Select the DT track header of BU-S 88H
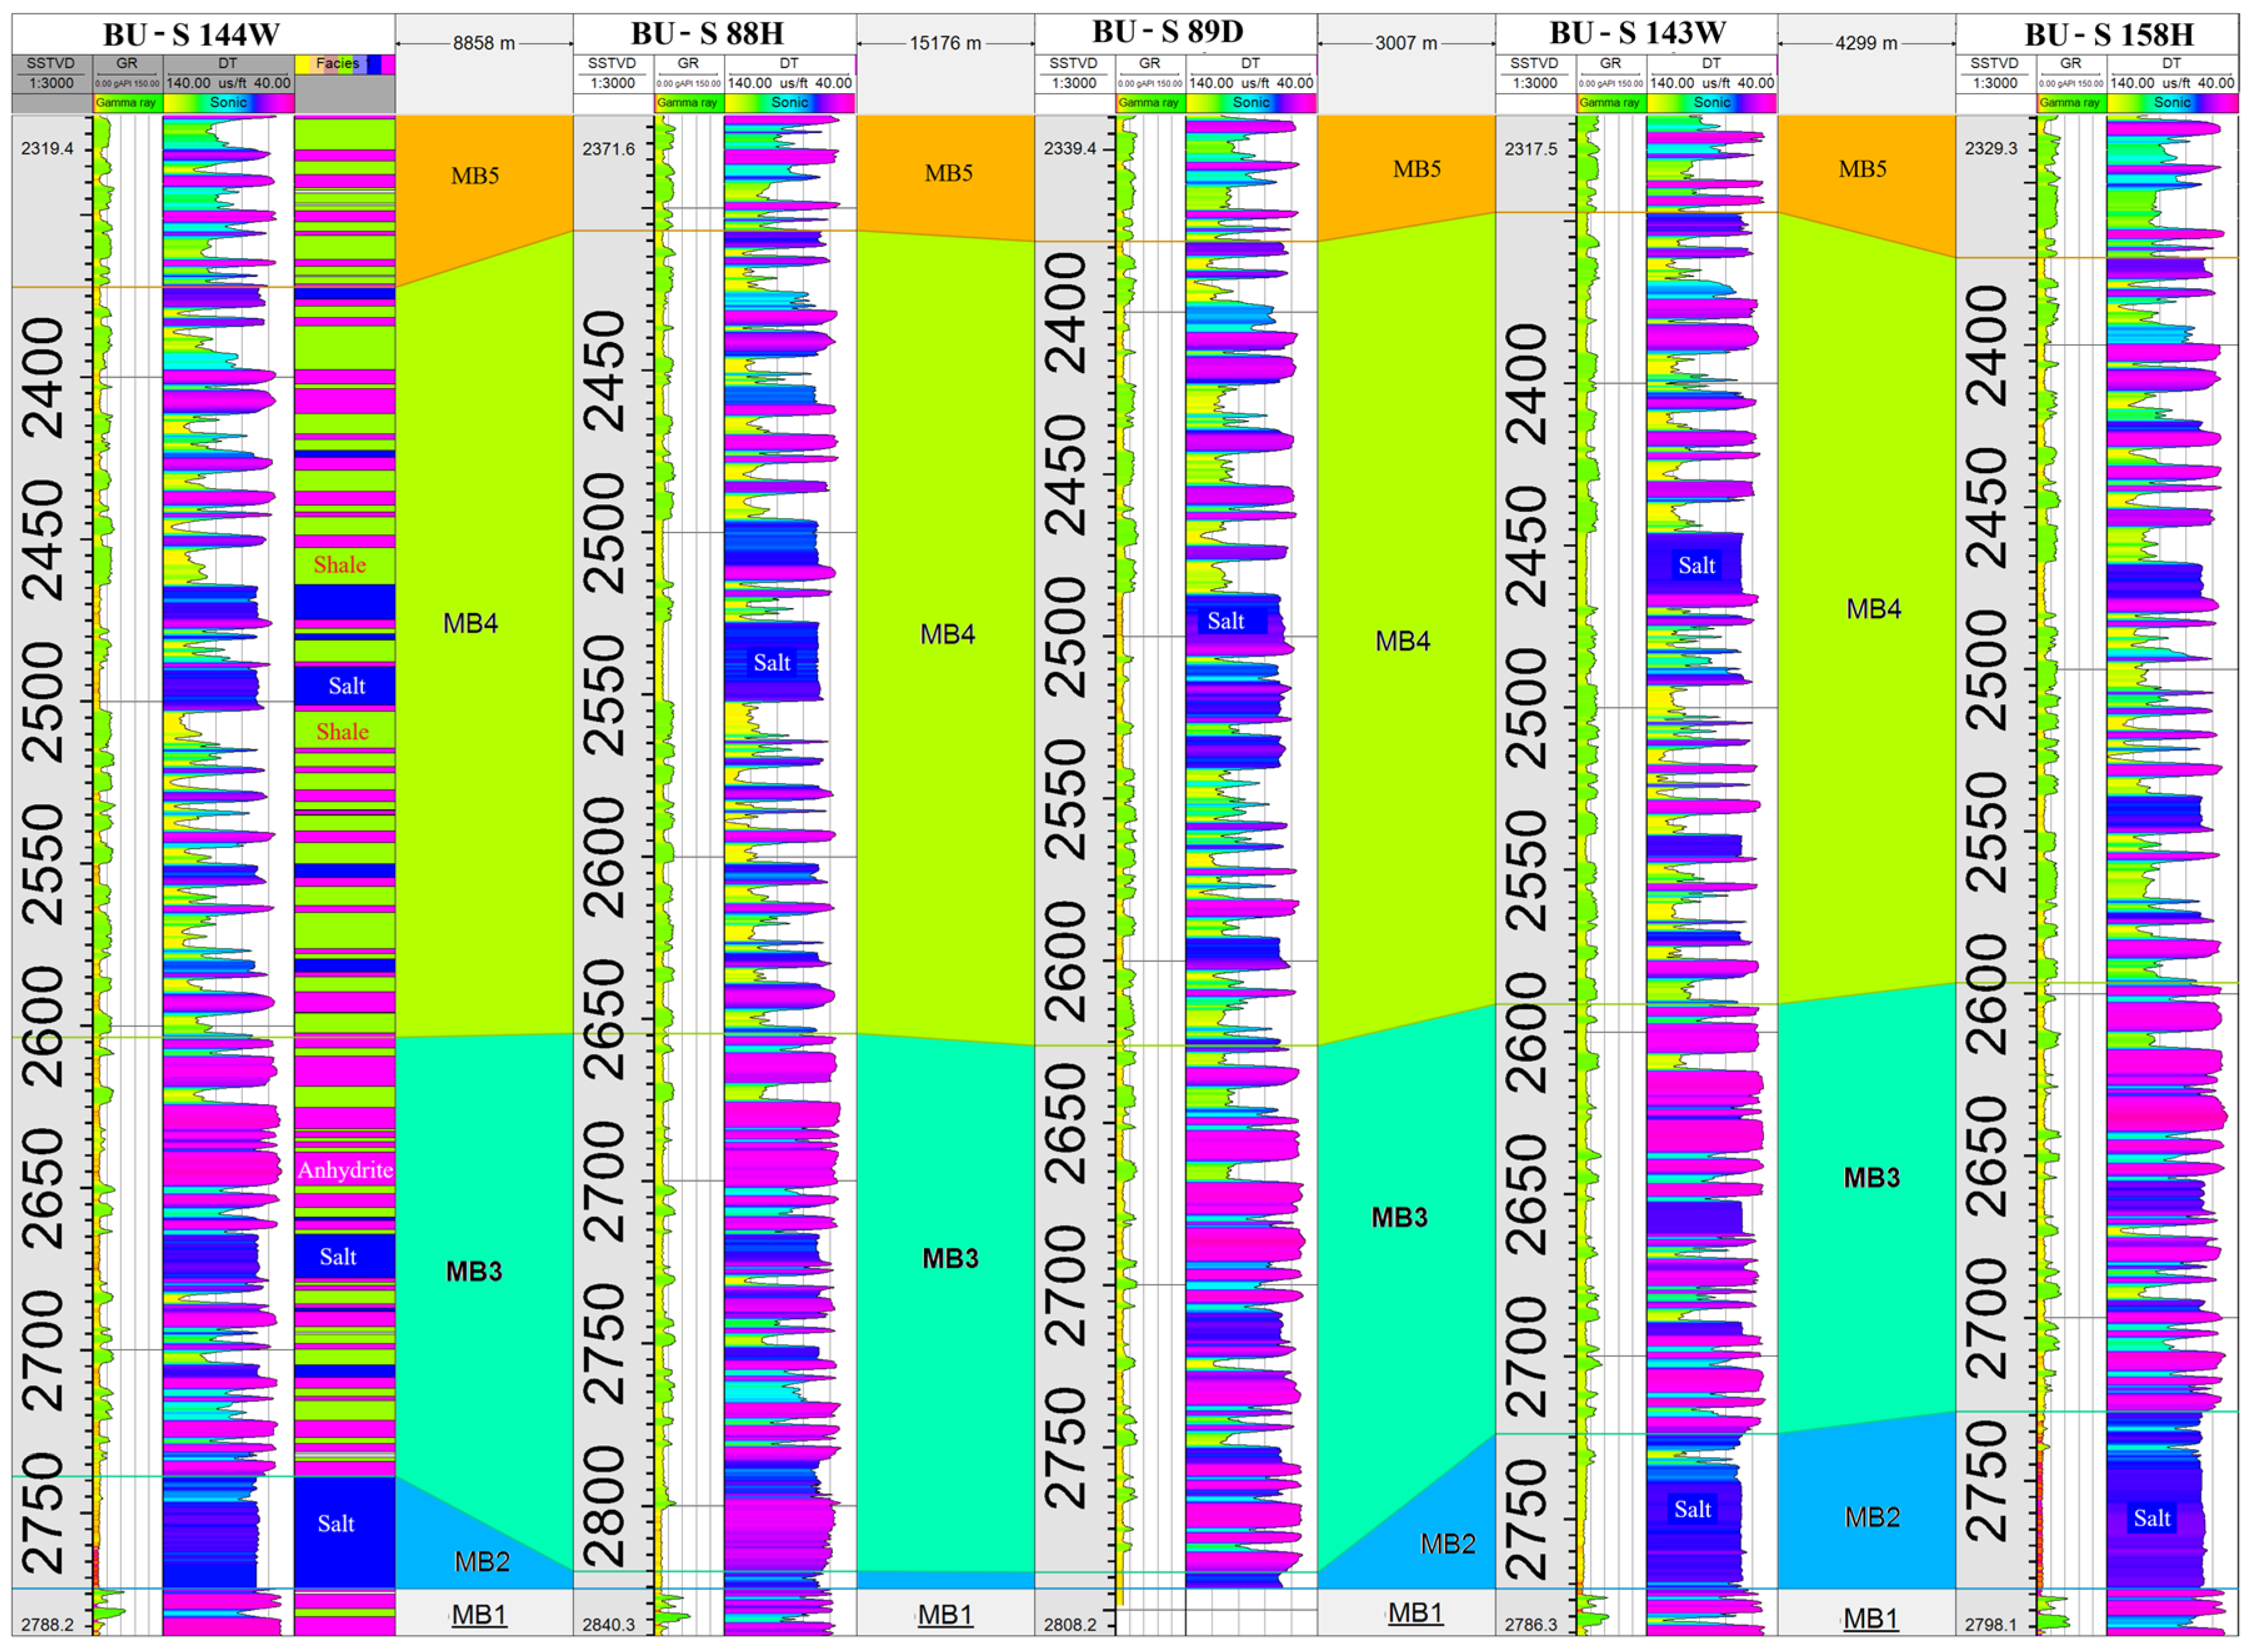The width and height of the screenshot is (2252, 1652). (790, 62)
